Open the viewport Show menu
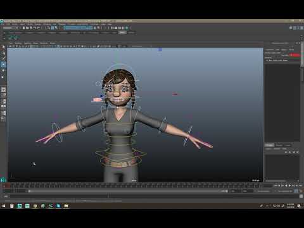This screenshot has height=228, width=304. (35, 43)
